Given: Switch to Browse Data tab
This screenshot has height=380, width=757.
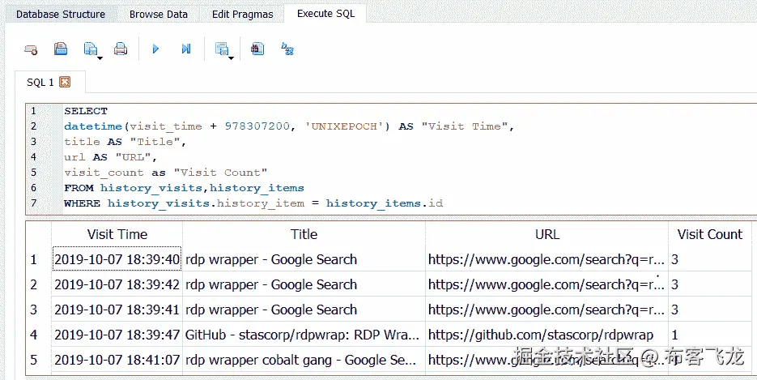Looking at the screenshot, I should (159, 14).
